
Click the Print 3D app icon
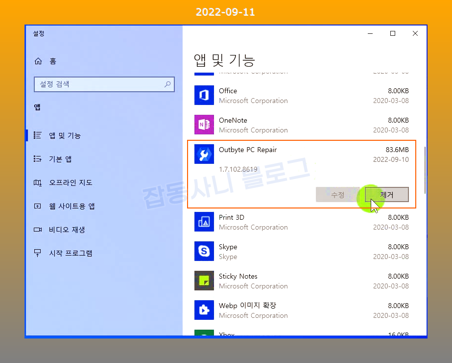204,222
